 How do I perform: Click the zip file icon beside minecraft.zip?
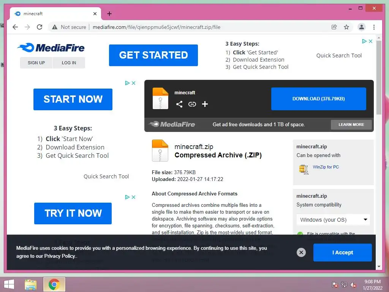click(x=160, y=151)
